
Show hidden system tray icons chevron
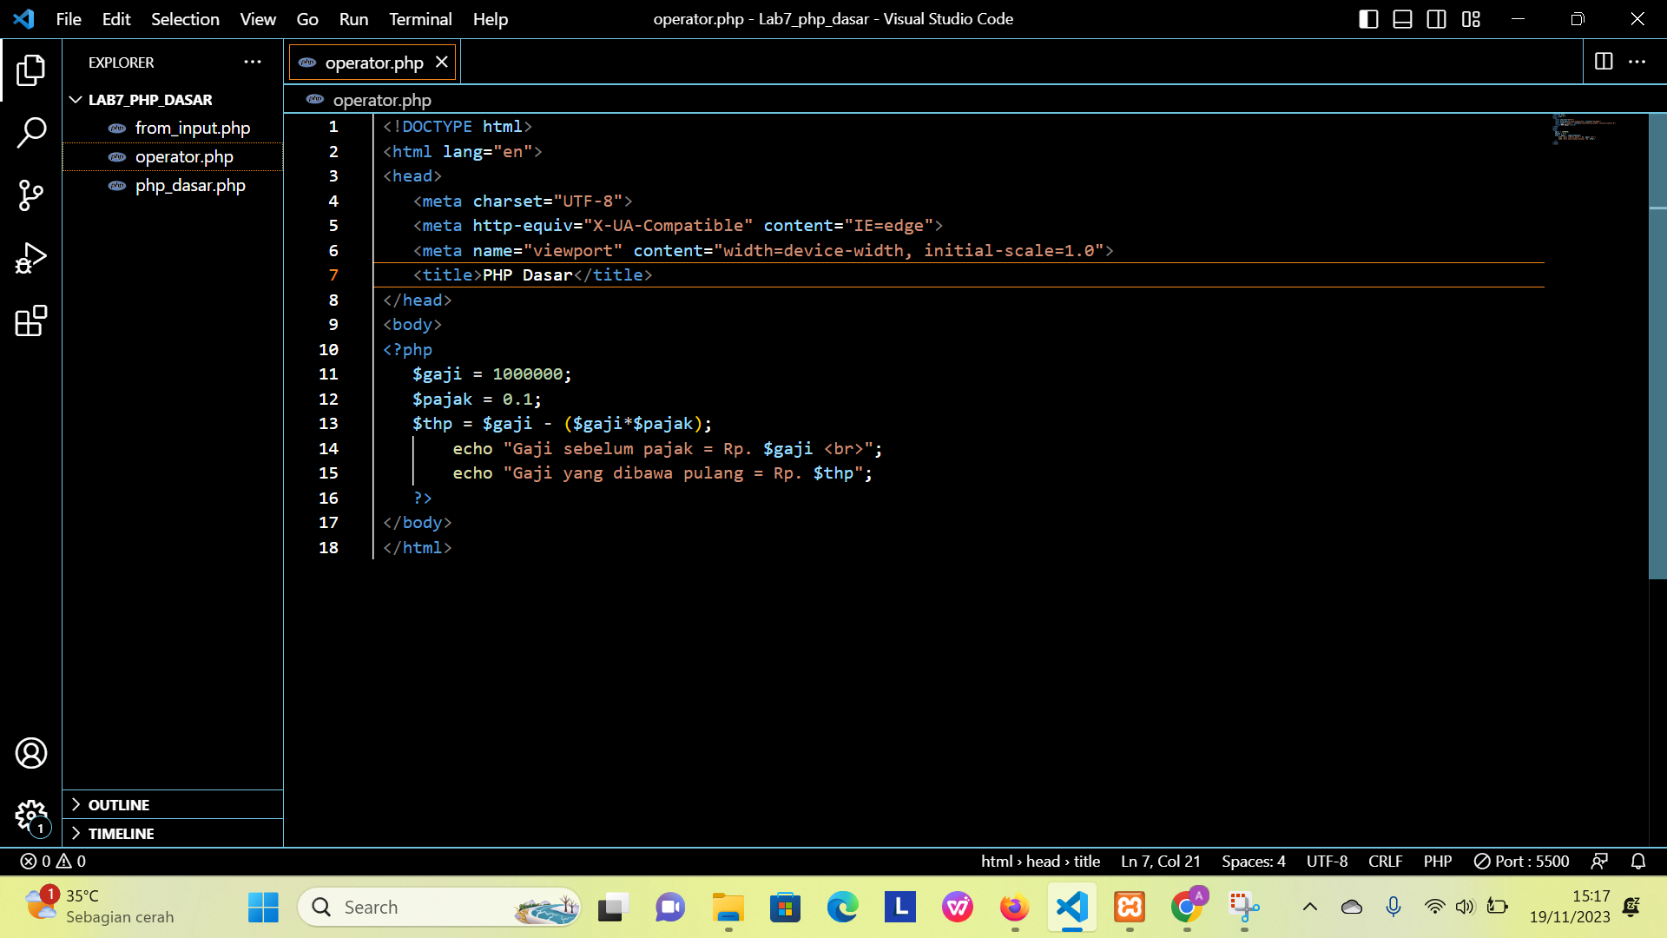tap(1310, 908)
